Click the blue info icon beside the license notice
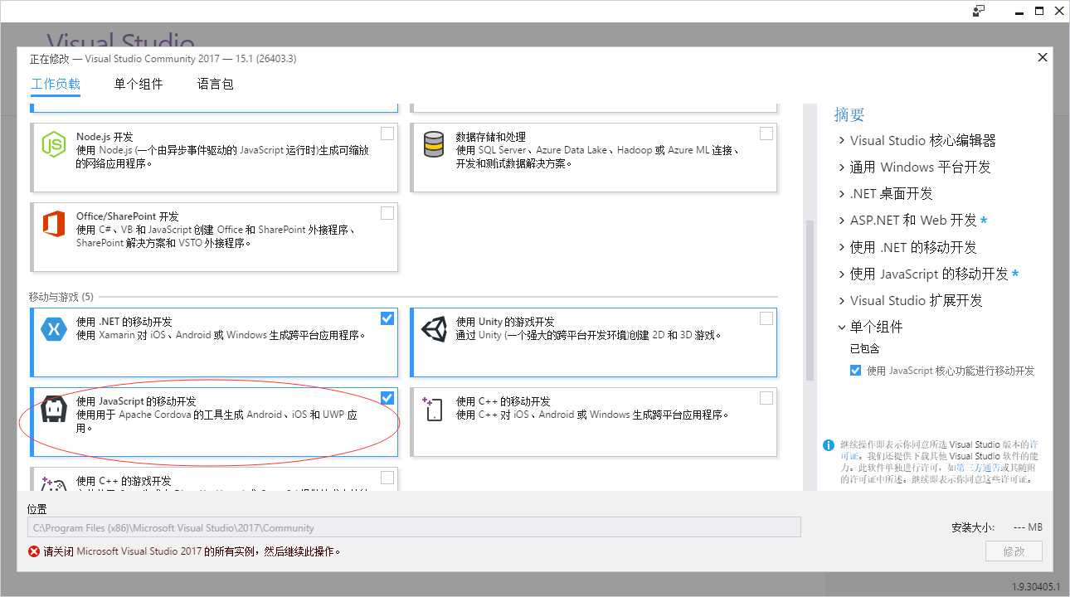Screen dimensions: 1070x597 [x=829, y=445]
